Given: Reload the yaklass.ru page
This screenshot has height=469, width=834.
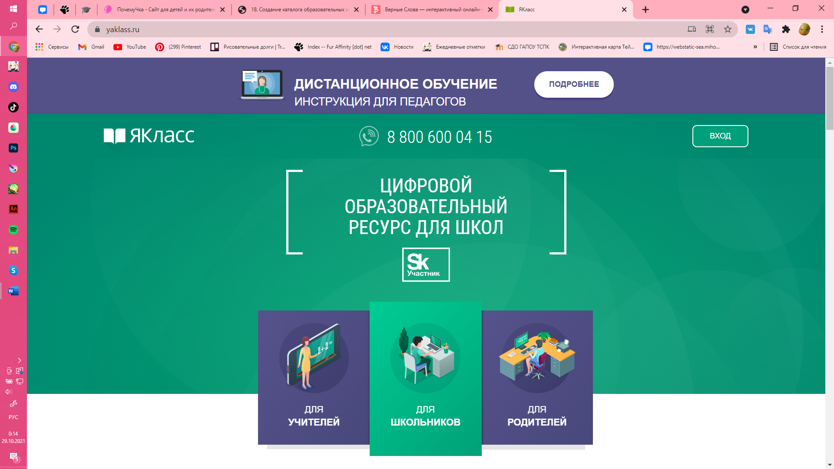Looking at the screenshot, I should [75, 29].
